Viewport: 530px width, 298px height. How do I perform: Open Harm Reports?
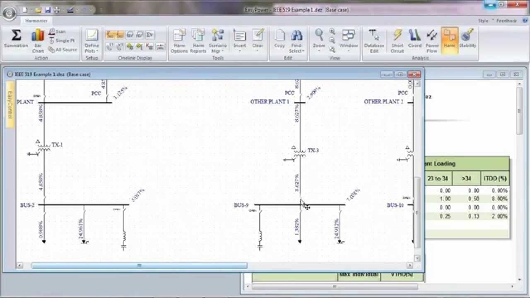point(198,41)
